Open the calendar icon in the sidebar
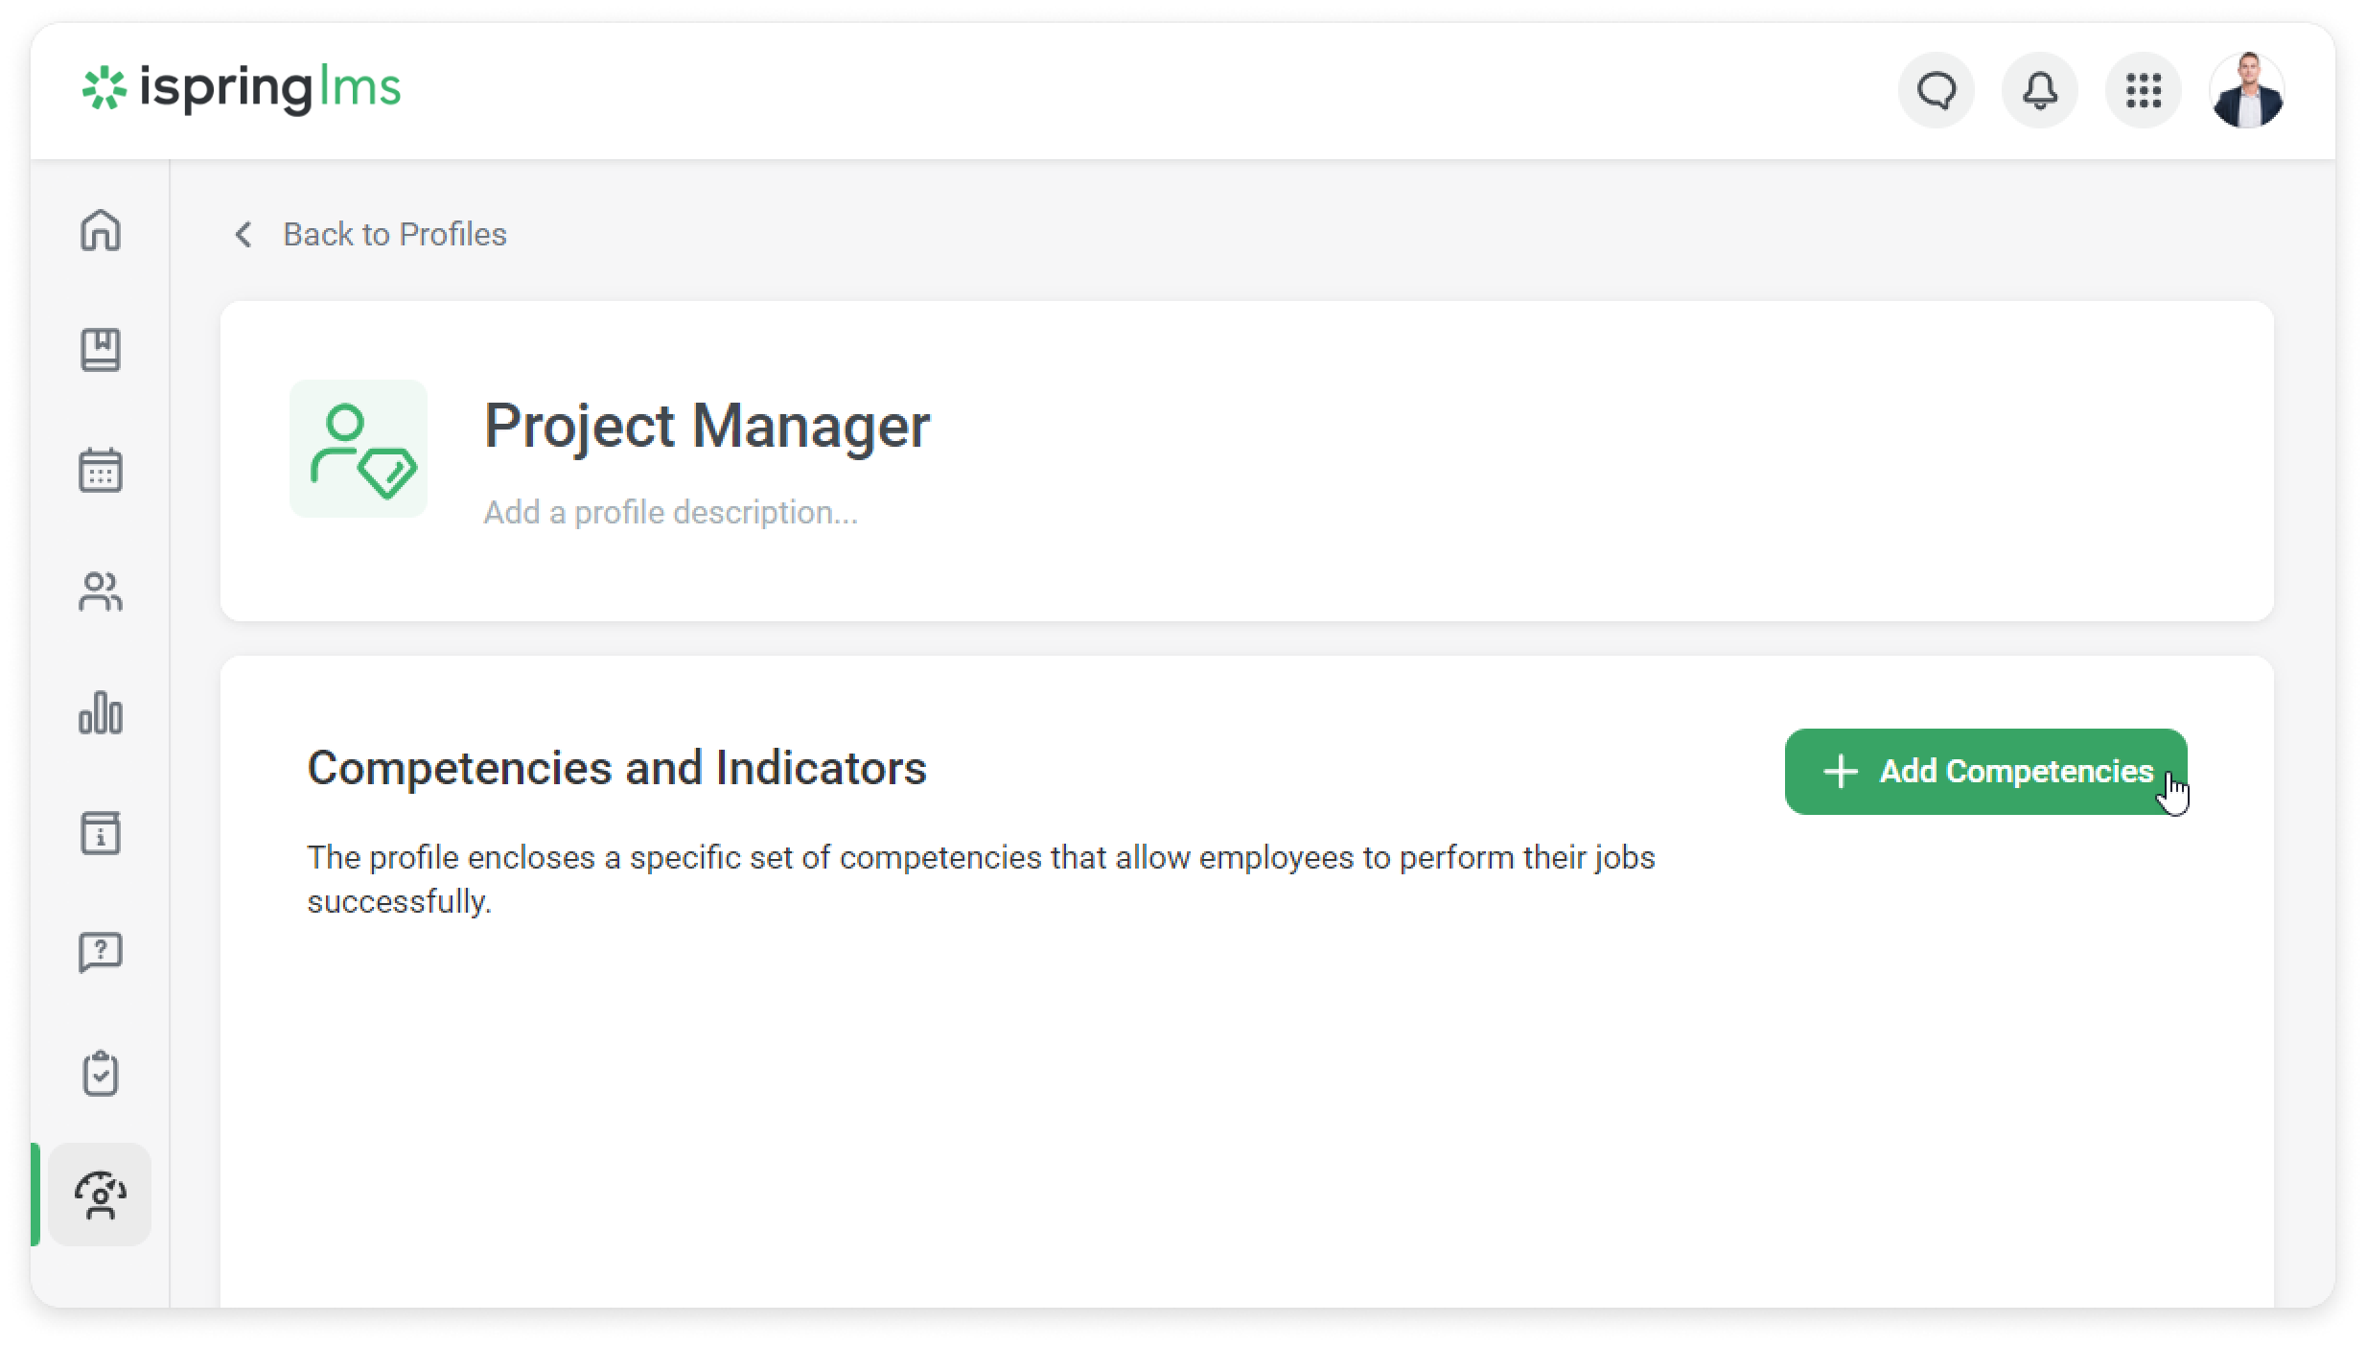This screenshot has width=2366, height=1346. point(101,471)
